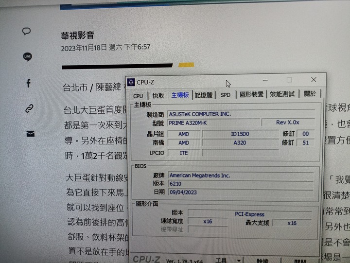
Task: Click the A320 southbridge value
Action: [x=240, y=142]
